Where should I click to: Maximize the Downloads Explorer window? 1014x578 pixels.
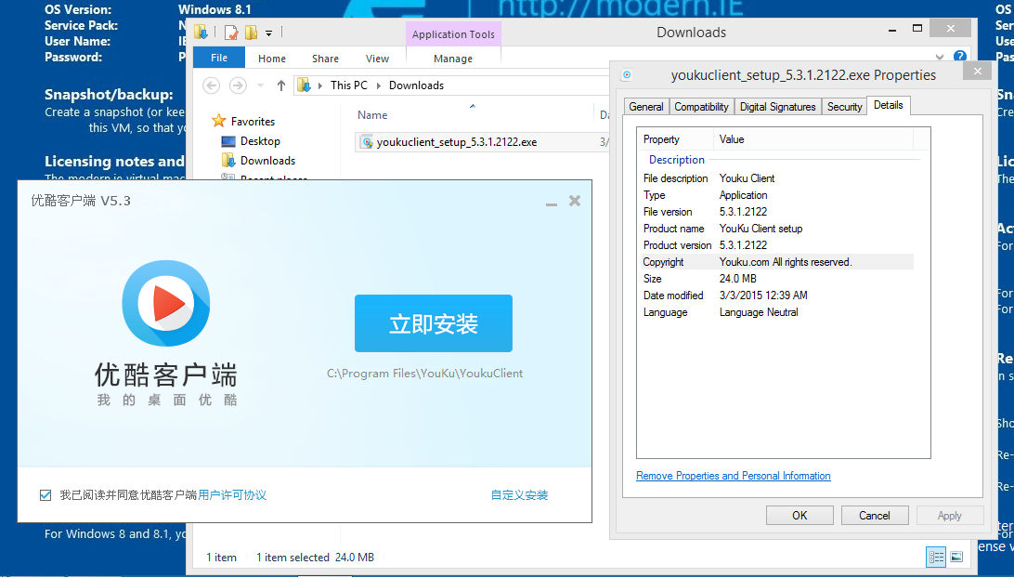[x=917, y=28]
